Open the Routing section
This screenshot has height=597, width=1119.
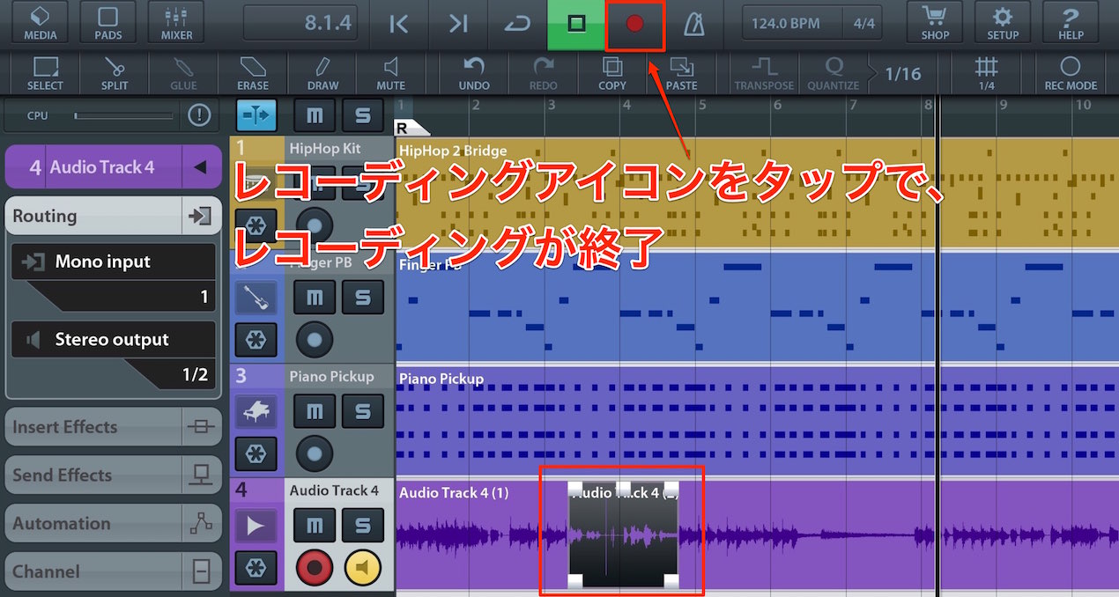click(113, 216)
